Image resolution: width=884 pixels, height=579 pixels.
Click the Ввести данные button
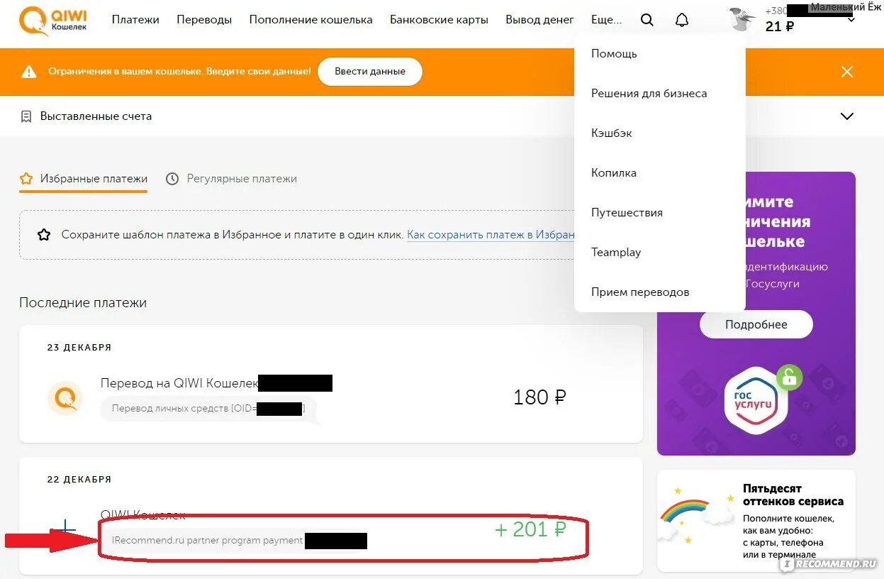(x=370, y=72)
